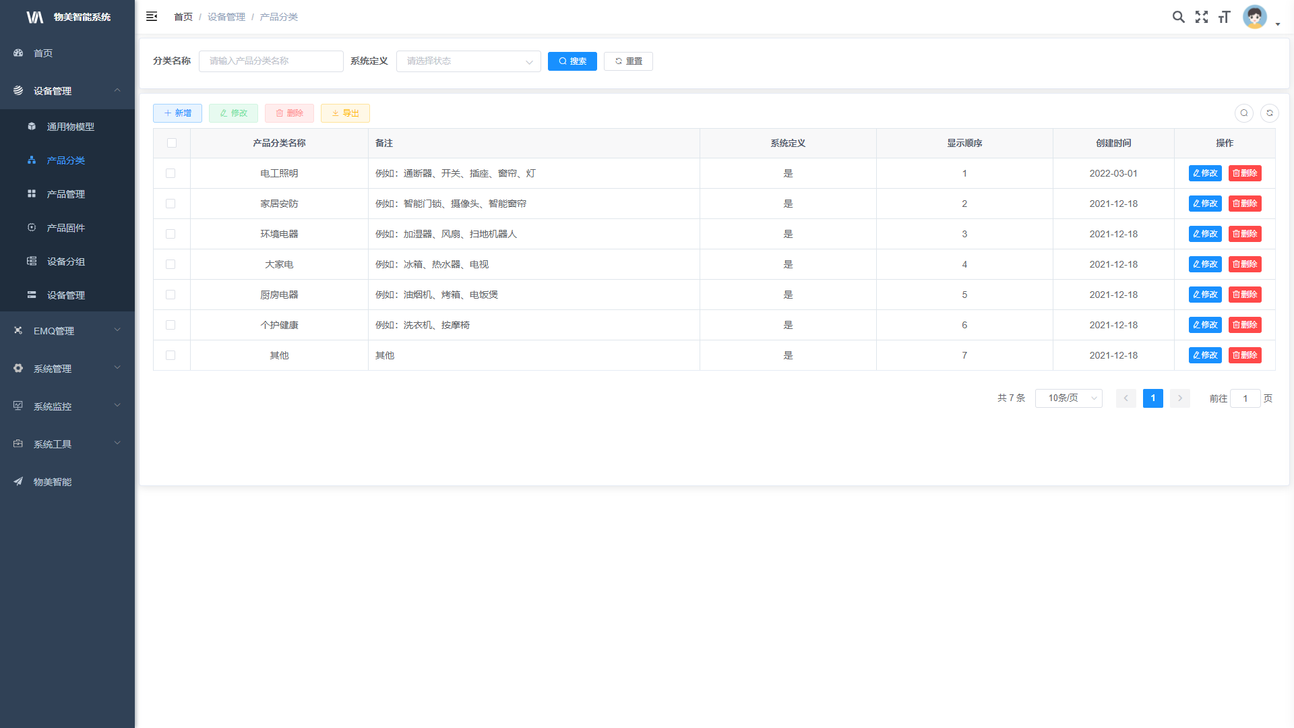The height and width of the screenshot is (728, 1294).
Task: Delete the 家居安防 category row
Action: click(1244, 204)
